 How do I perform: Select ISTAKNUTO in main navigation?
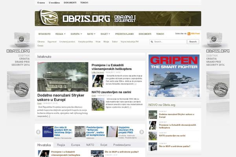(x=44, y=34)
